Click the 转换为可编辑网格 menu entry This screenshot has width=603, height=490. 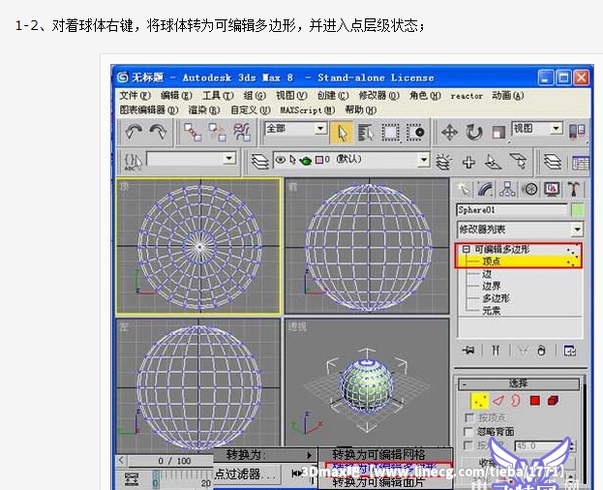pyautogui.click(x=378, y=454)
